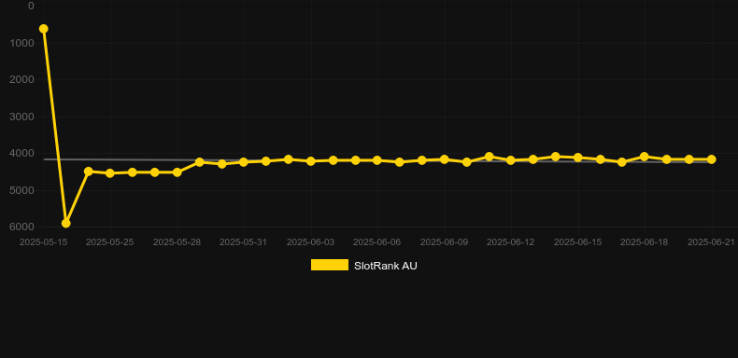Screen dimensions: 738x358
Task: Click the SlotRank AU yellow legend swatch
Action: (x=330, y=265)
